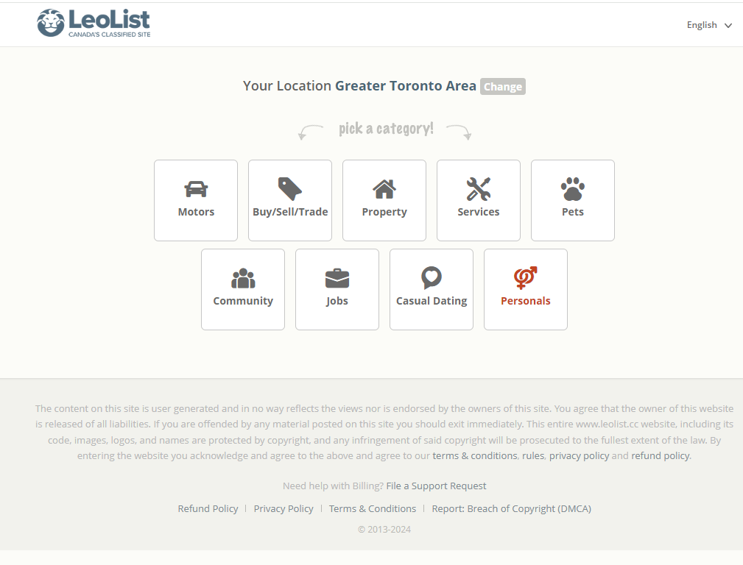The width and height of the screenshot is (743, 565).
Task: Open the Property house icon
Action: tap(384, 189)
